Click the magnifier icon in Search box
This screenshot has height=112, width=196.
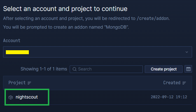coord(74,69)
